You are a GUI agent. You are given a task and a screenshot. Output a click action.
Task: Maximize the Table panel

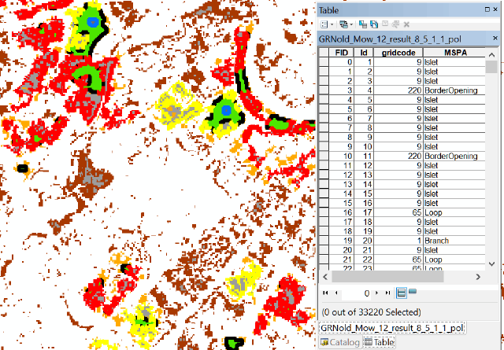point(487,9)
